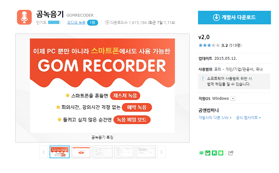
Task: Click the green memo share icon
Action: (x=221, y=153)
